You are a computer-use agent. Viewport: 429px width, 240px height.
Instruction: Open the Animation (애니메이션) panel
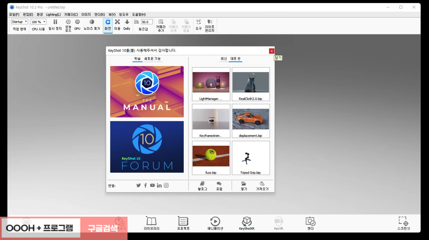coord(215,223)
